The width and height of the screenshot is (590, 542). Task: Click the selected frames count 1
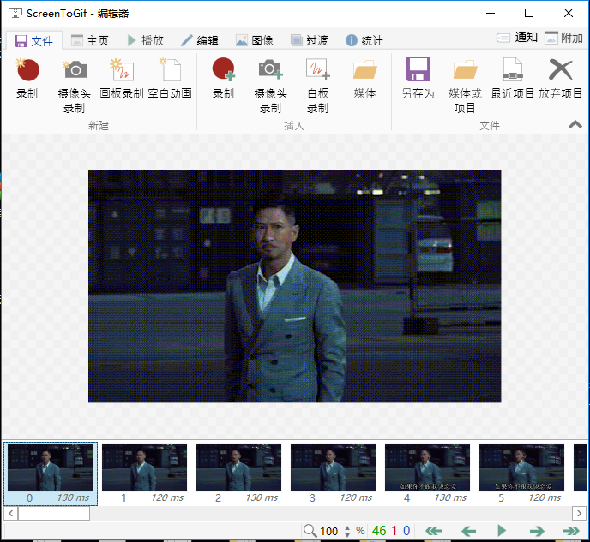point(394,531)
